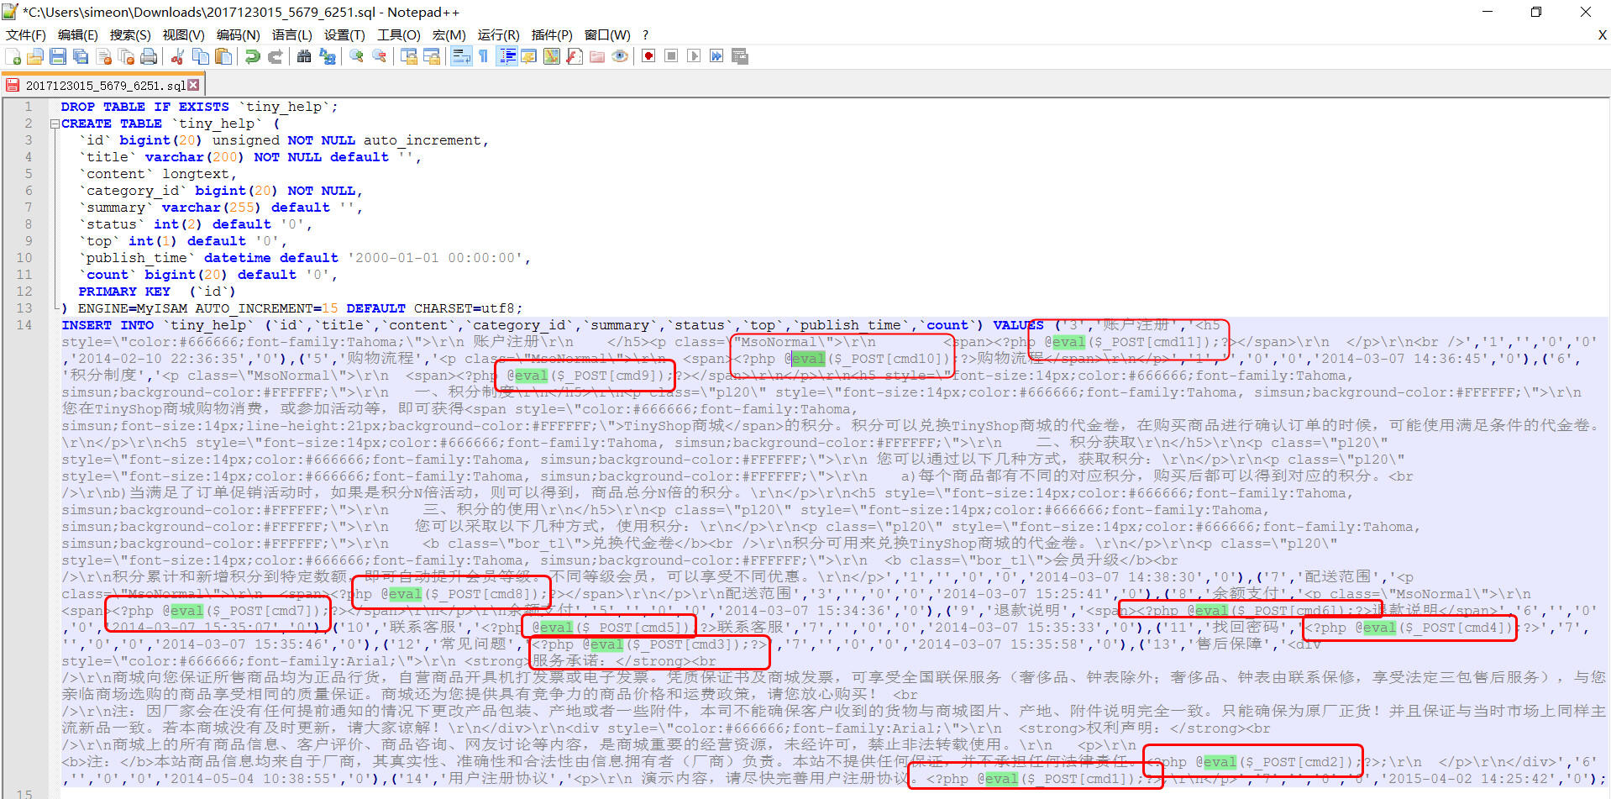Open the 语言(L) menu

[291, 34]
